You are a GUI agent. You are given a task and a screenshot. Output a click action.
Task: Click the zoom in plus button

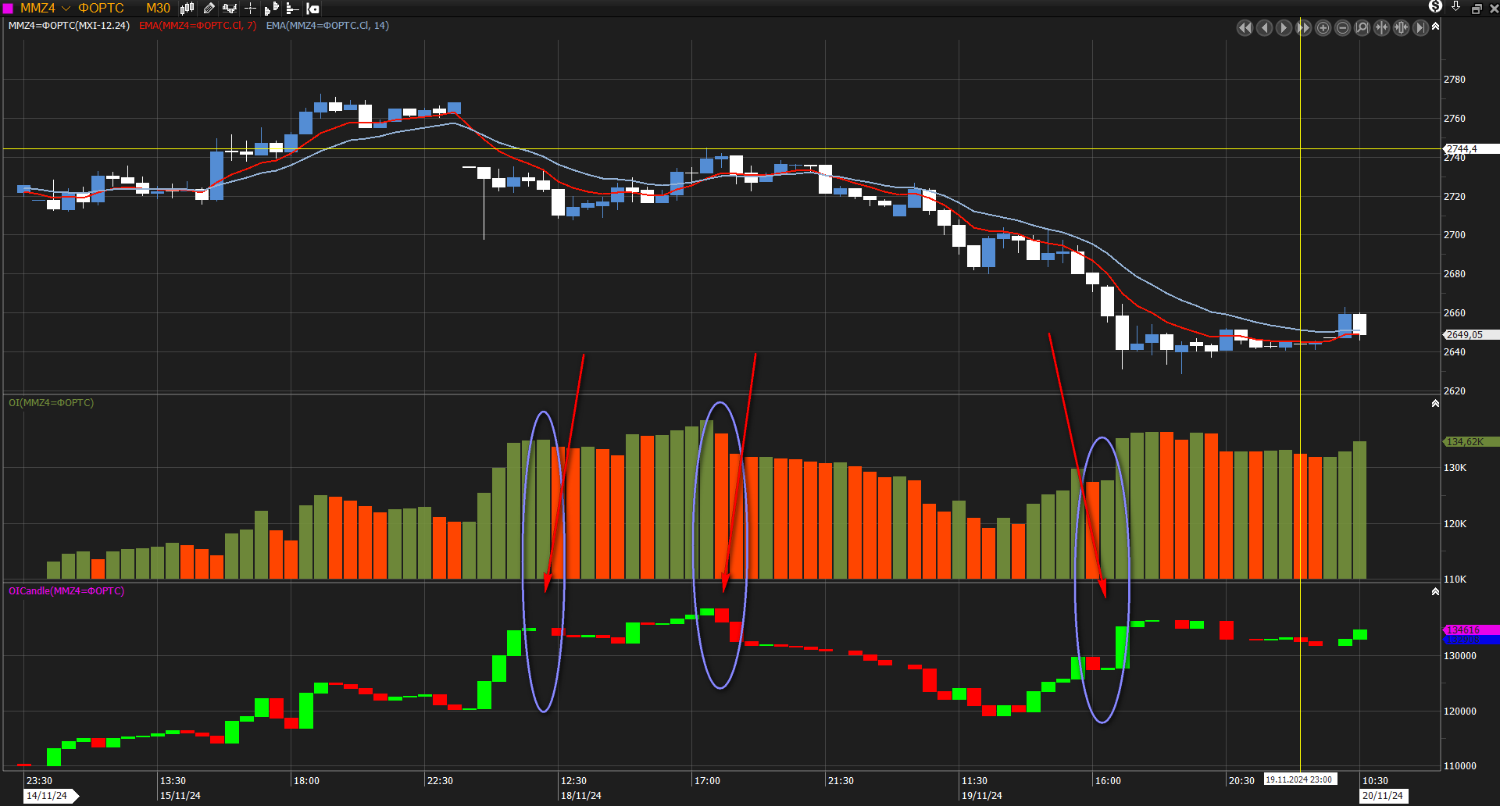1323,28
